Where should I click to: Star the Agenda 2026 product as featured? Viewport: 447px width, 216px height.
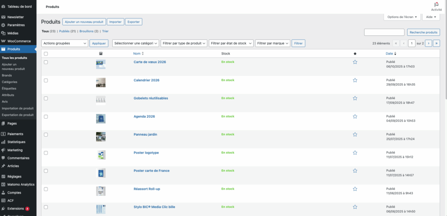(355, 117)
